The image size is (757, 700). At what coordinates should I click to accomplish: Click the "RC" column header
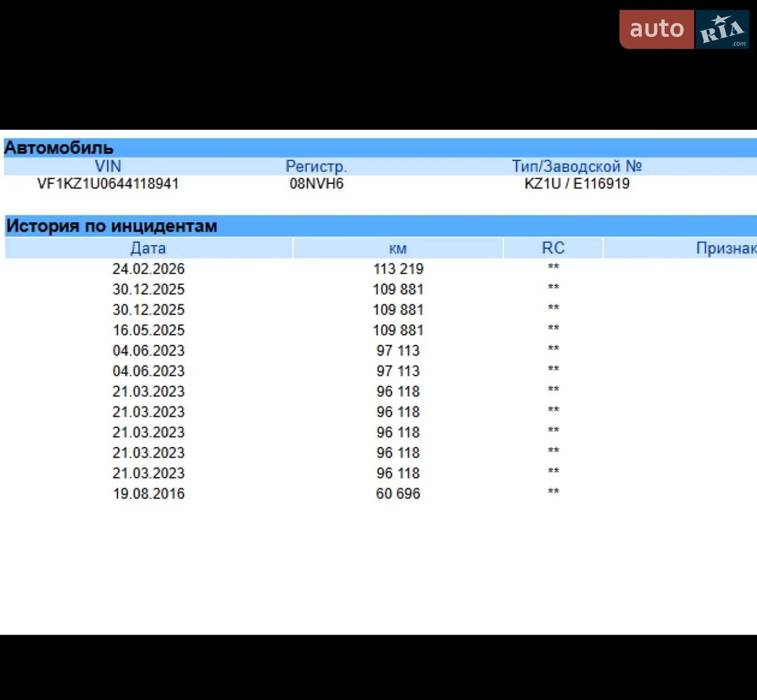pos(553,248)
